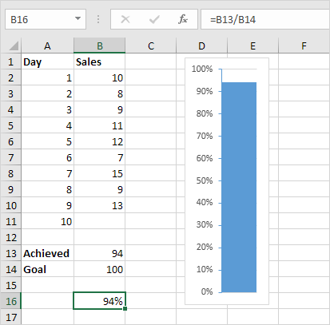Click inside the formula bar showing =B13/B14
330x325 pixels.
click(265, 19)
